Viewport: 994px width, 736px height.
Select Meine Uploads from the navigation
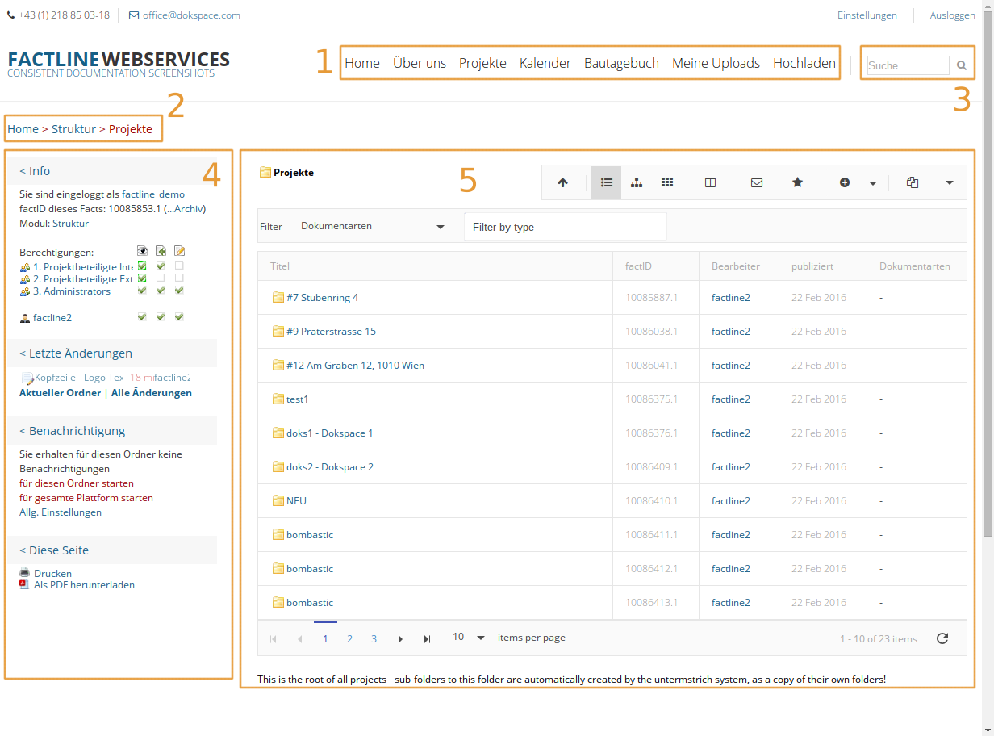pos(716,62)
